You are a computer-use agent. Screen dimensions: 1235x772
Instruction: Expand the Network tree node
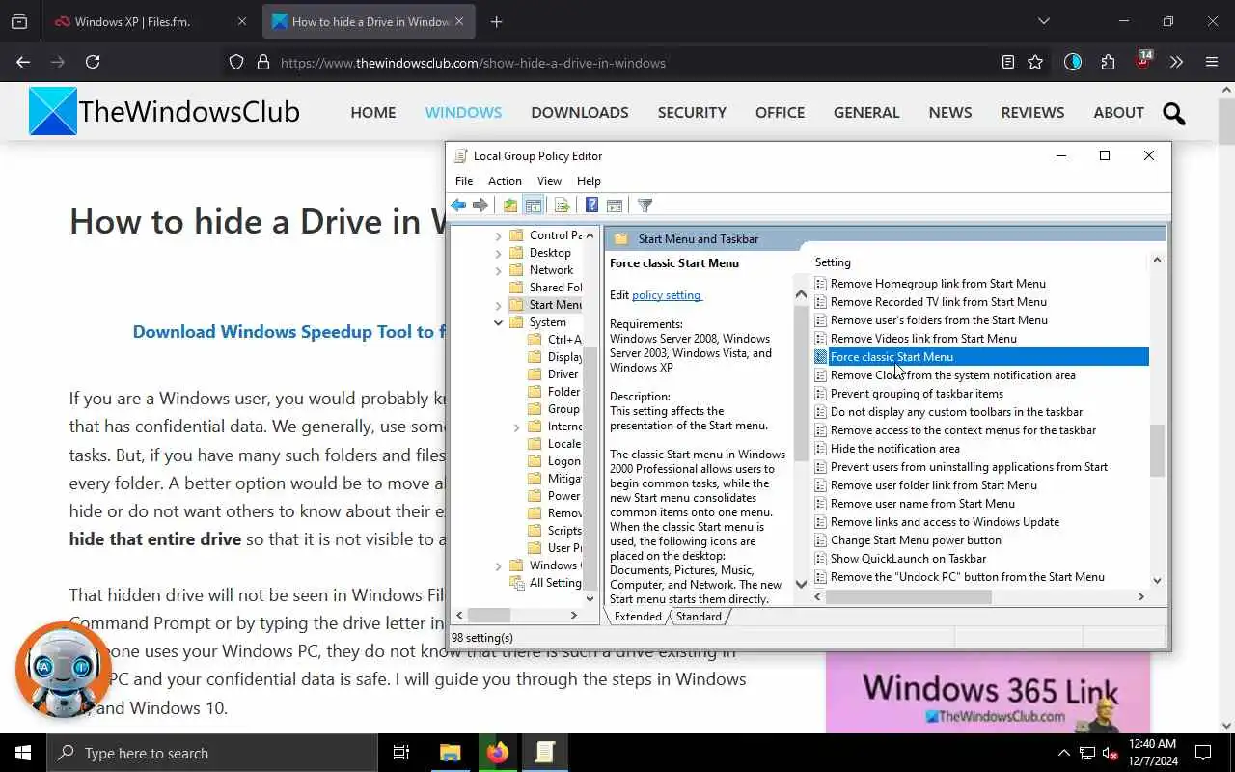click(x=499, y=270)
